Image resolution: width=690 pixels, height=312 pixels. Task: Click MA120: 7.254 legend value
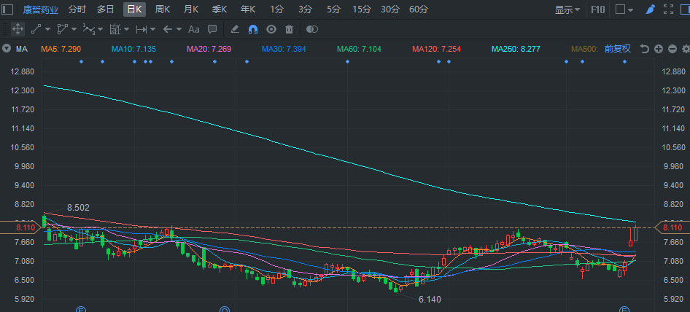point(436,49)
